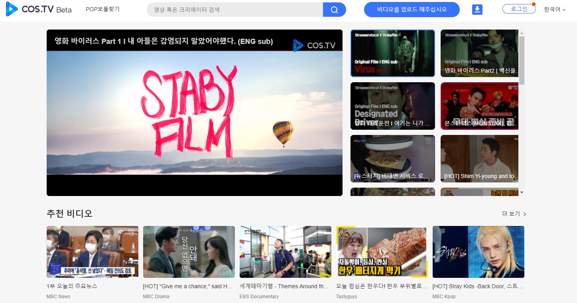Click the playlist scrollbar up arrow
The width and height of the screenshot is (577, 303).
522,33
